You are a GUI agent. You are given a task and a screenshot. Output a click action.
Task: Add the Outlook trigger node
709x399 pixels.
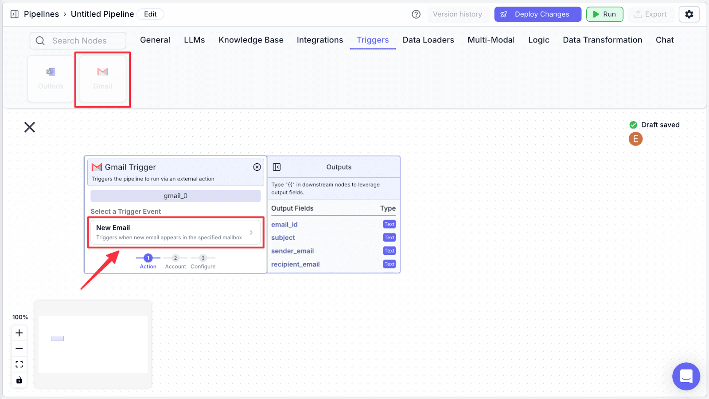coord(51,79)
